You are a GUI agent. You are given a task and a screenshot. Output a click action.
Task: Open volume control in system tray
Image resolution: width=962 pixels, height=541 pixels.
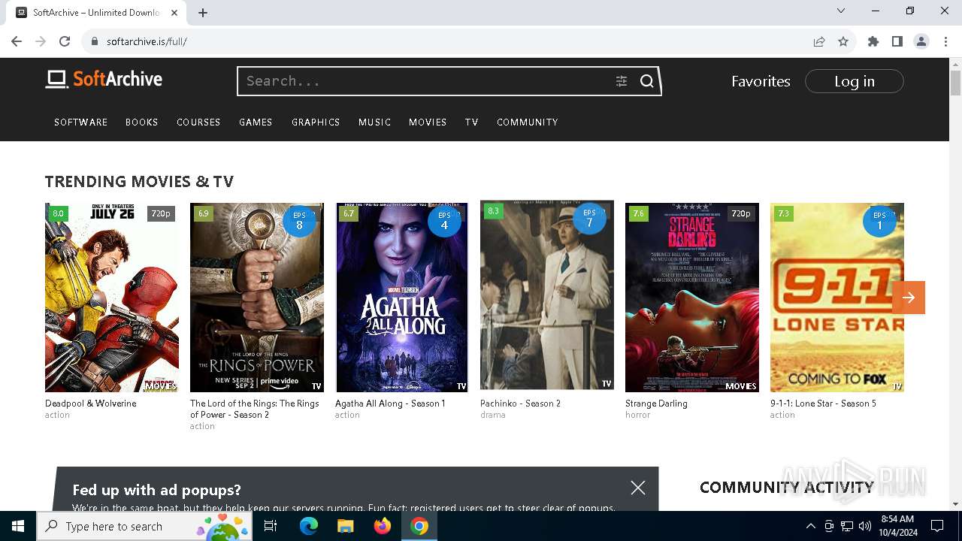[865, 526]
